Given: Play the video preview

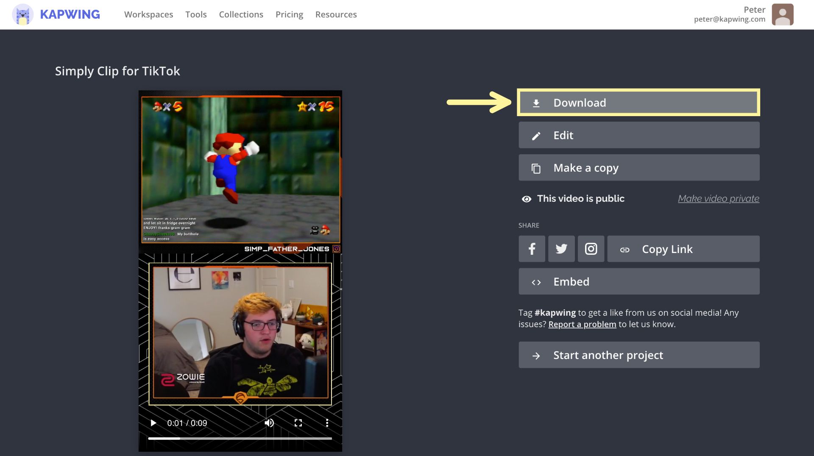Looking at the screenshot, I should click(x=153, y=423).
